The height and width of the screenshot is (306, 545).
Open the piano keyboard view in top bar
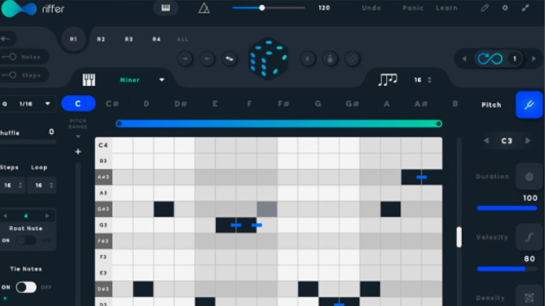[x=166, y=8]
